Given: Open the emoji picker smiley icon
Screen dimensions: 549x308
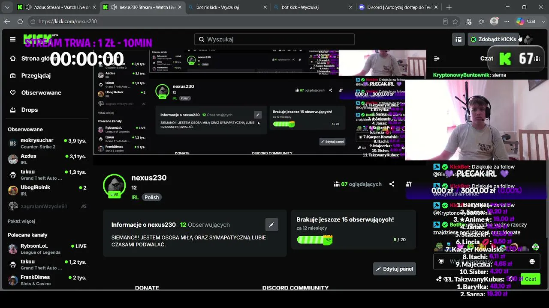Looking at the screenshot, I should coord(532,261).
